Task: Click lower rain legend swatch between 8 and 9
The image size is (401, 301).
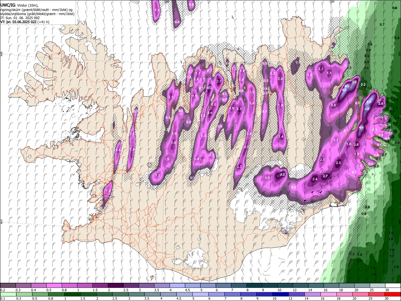Action: 248,294
